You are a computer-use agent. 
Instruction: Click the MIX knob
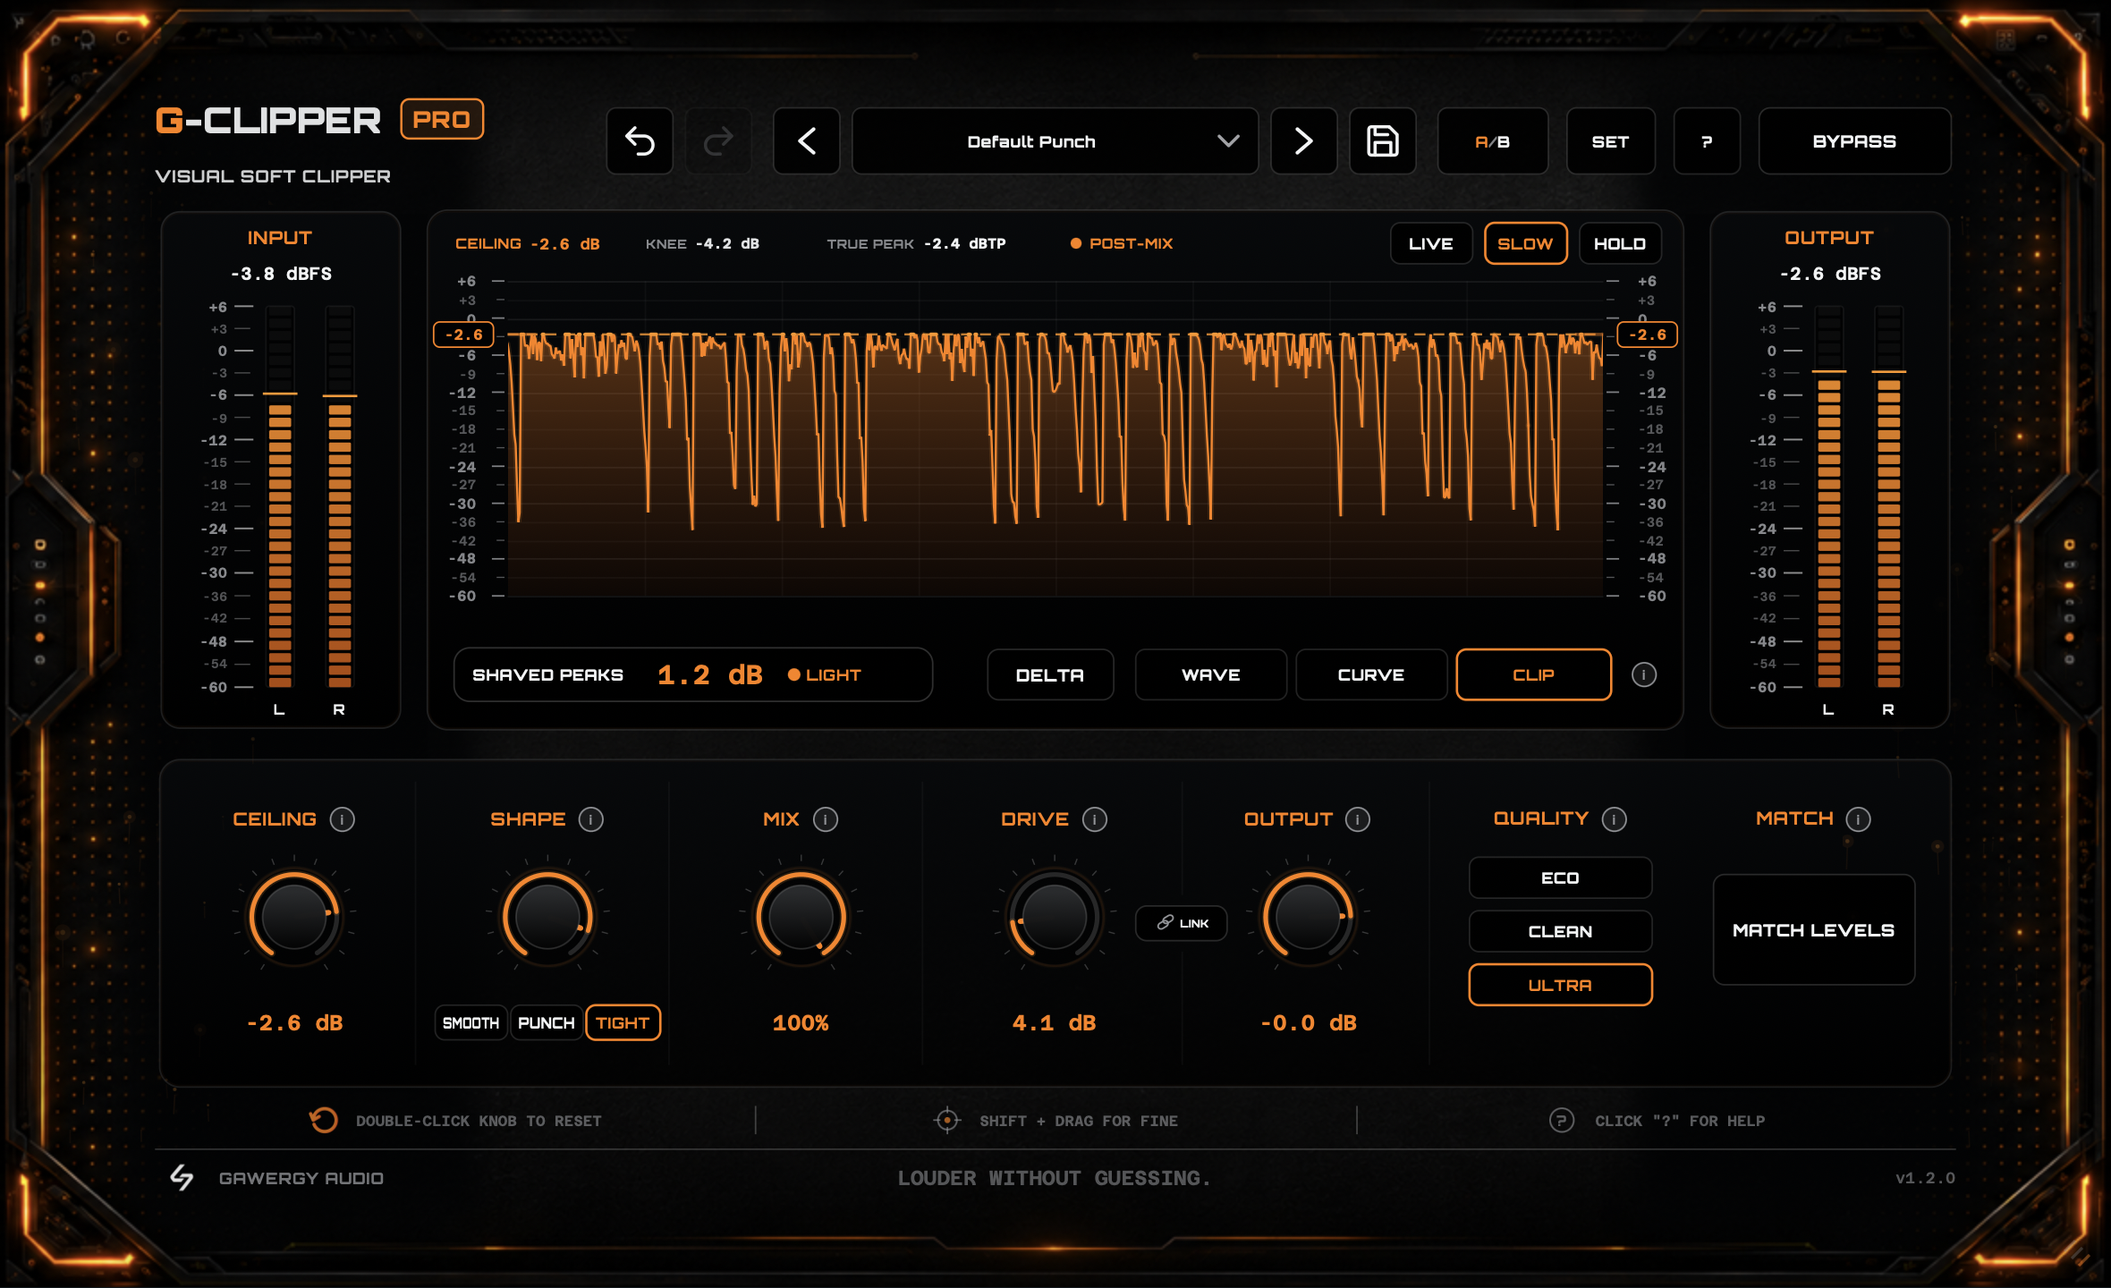pyautogui.click(x=801, y=916)
